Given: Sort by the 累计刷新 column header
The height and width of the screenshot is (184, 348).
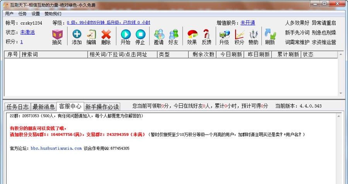Looking at the screenshot, I should coord(286,54).
